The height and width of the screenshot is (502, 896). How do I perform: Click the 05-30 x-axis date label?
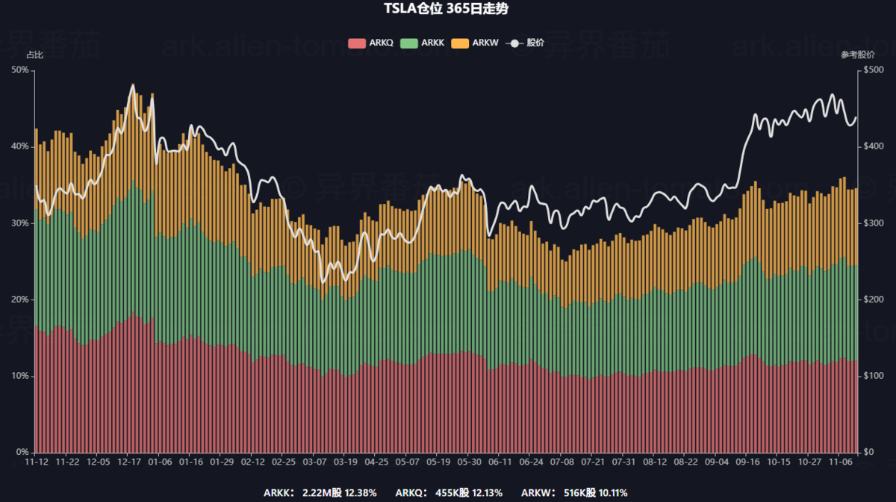point(468,462)
